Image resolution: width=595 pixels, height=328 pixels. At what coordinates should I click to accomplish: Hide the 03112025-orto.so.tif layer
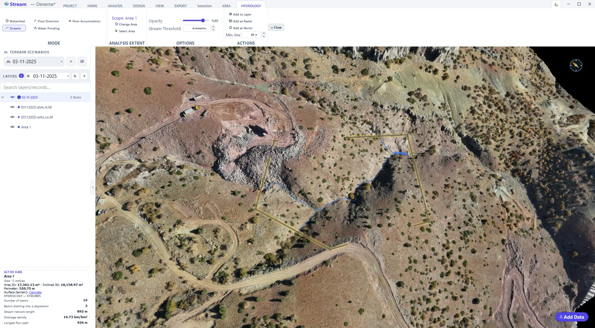pyautogui.click(x=12, y=117)
